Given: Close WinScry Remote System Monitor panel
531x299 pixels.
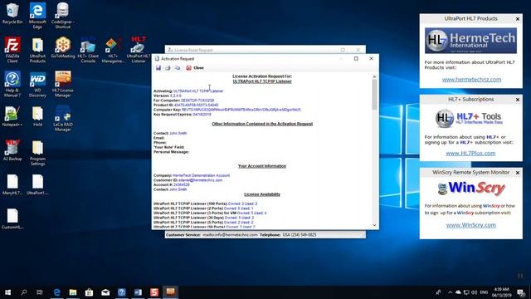Looking at the screenshot, I should [x=518, y=173].
